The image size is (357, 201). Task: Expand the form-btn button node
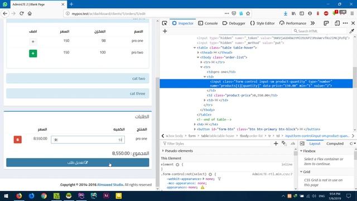pos(195,129)
